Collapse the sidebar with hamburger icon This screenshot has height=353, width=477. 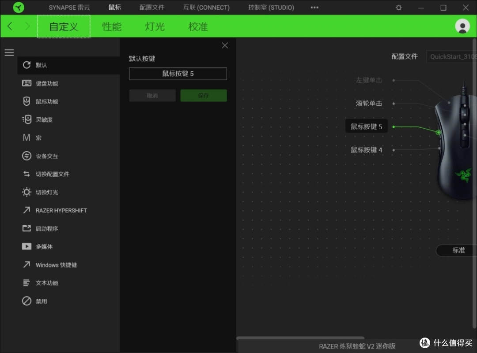click(9, 52)
